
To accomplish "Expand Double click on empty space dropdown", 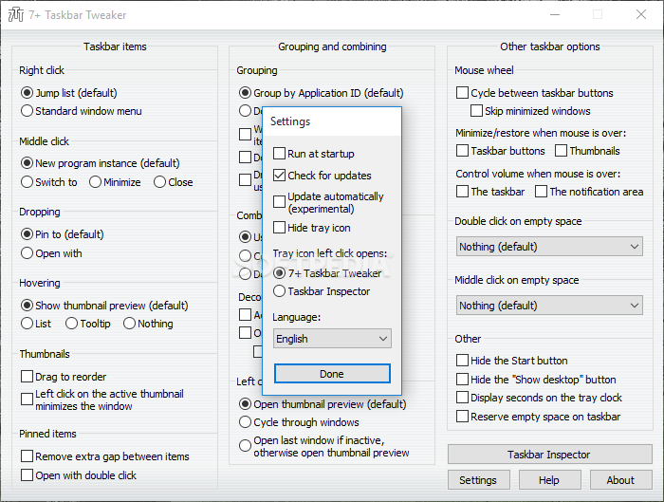I will 549,247.
